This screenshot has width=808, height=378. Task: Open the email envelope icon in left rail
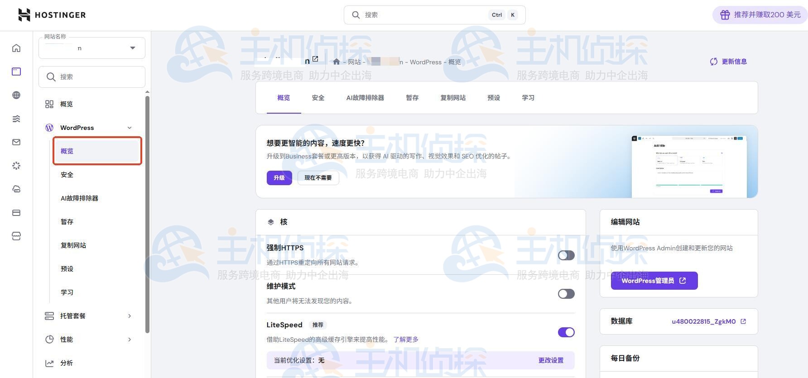[x=16, y=142]
